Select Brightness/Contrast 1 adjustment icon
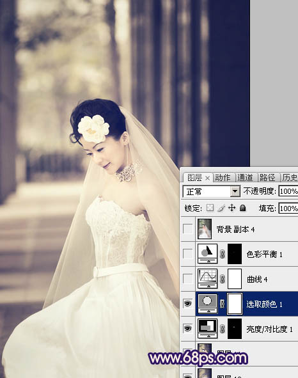 (x=207, y=329)
